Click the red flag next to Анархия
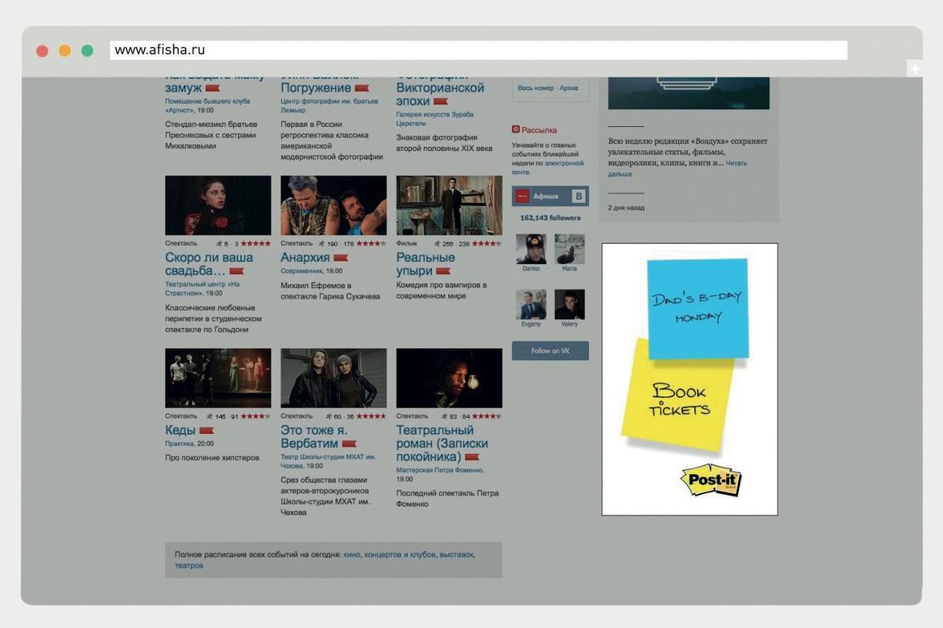This screenshot has width=943, height=628. tap(340, 259)
